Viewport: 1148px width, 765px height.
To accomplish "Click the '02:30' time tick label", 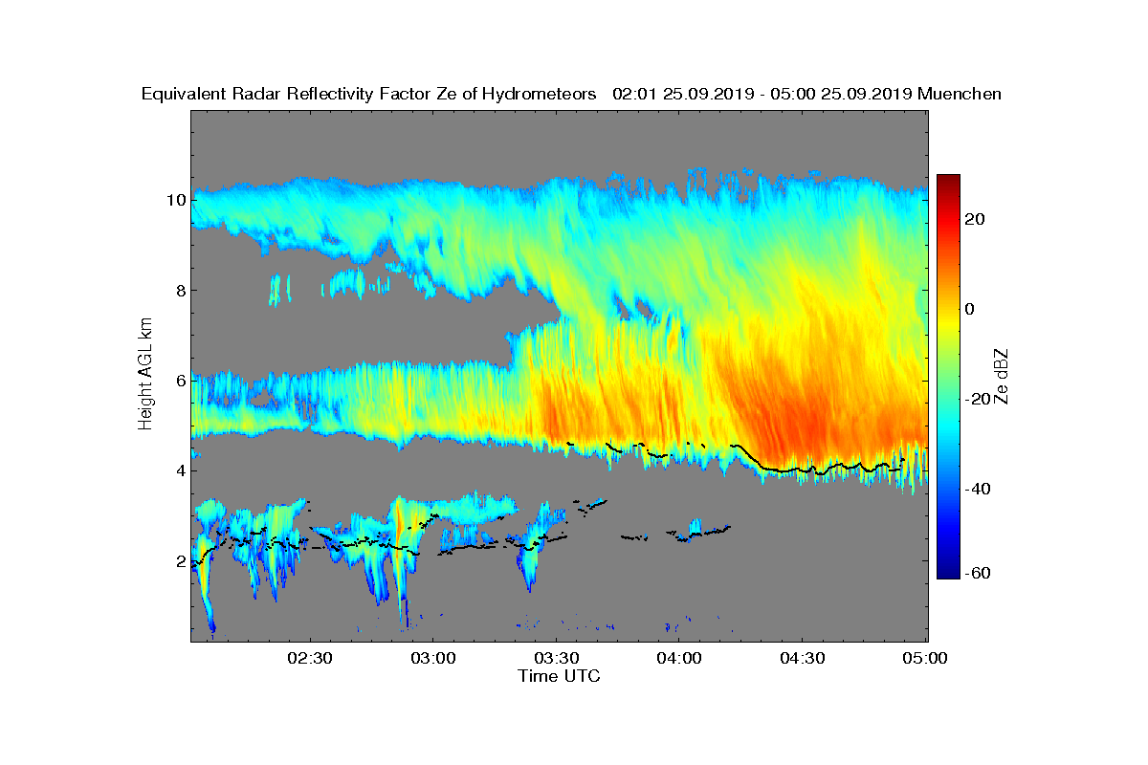I will coord(309,658).
